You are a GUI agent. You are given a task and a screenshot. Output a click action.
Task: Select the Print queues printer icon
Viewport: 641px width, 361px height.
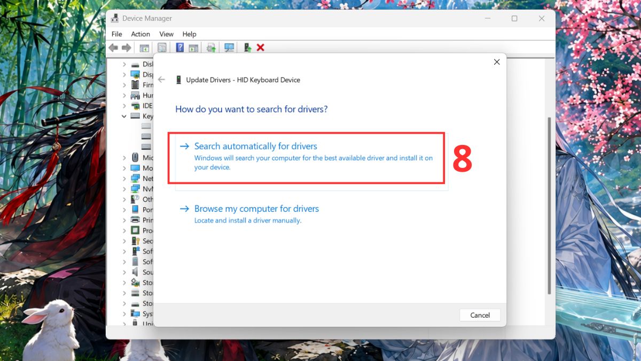click(135, 220)
